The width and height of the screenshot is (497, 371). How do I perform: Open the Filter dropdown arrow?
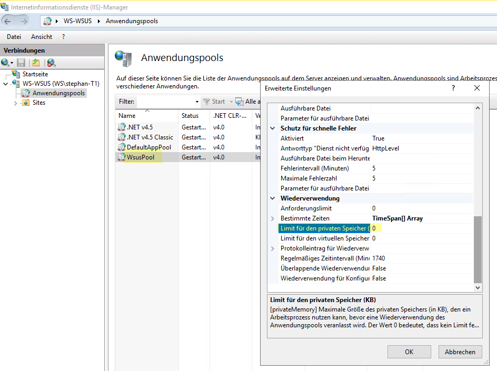point(197,102)
